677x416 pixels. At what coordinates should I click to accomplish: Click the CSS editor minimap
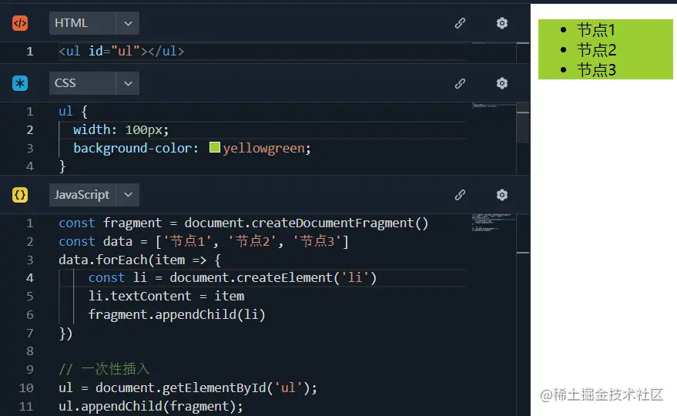pos(494,106)
